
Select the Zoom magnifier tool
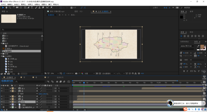tap(10, 8)
